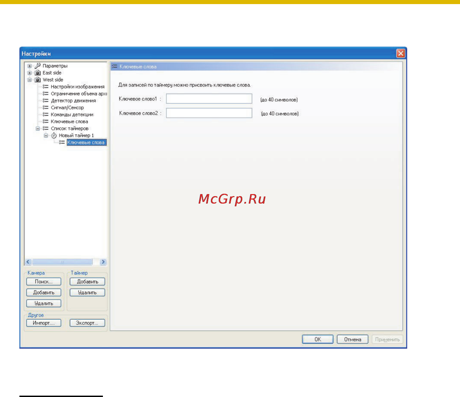This screenshot has height=397, width=460.
Task: Click the clock icon of Новый таймер 1
Action: pyautogui.click(x=54, y=136)
